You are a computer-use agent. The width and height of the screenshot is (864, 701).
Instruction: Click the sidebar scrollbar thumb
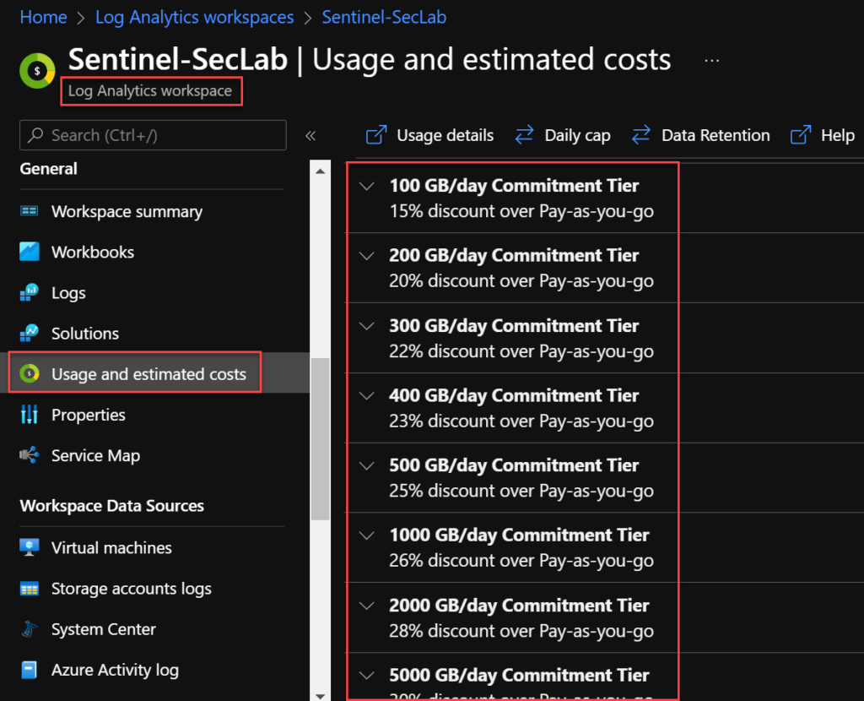320,439
